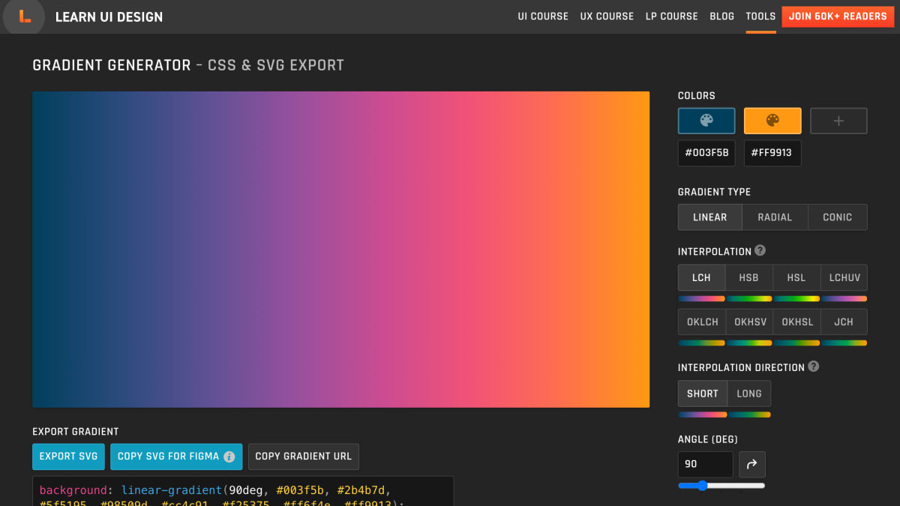Rotate angle using the arrow button
Viewport: 900px width, 506px height.
click(x=751, y=464)
